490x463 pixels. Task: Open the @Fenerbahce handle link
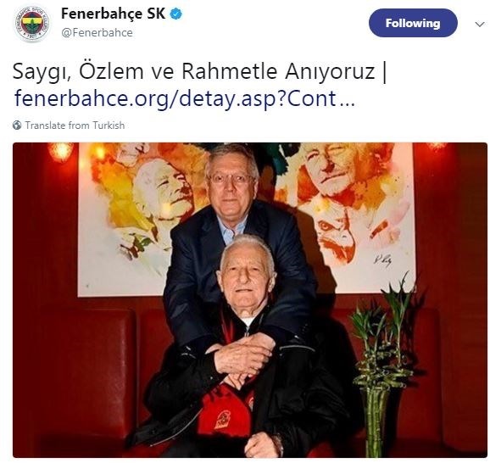coord(97,32)
